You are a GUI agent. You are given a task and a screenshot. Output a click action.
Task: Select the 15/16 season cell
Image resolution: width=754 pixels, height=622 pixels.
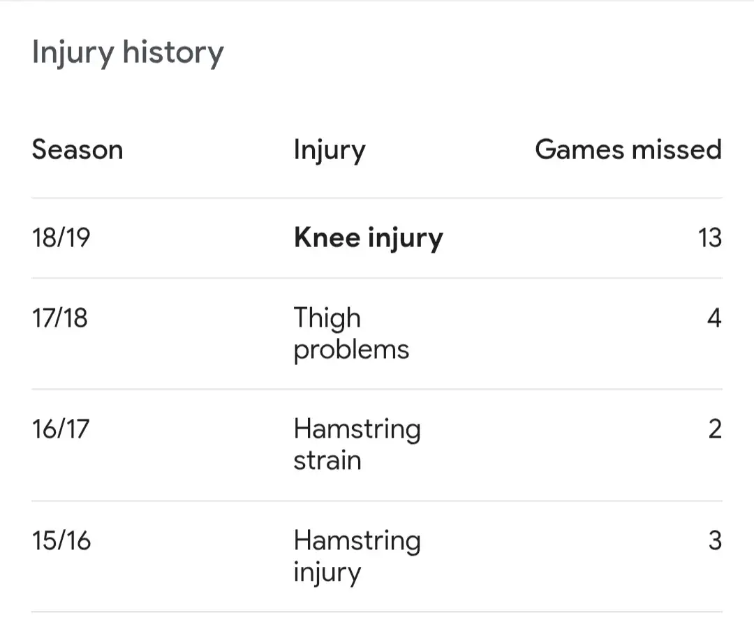[x=61, y=540]
